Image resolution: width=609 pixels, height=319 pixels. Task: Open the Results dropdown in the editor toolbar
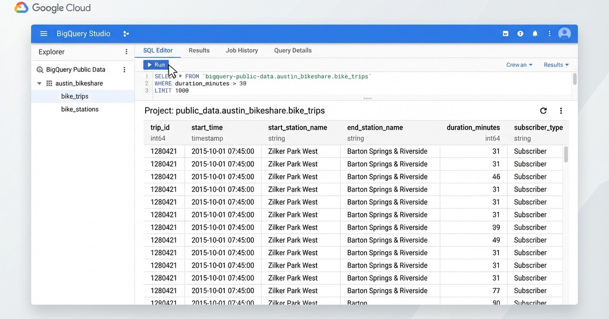tap(556, 65)
